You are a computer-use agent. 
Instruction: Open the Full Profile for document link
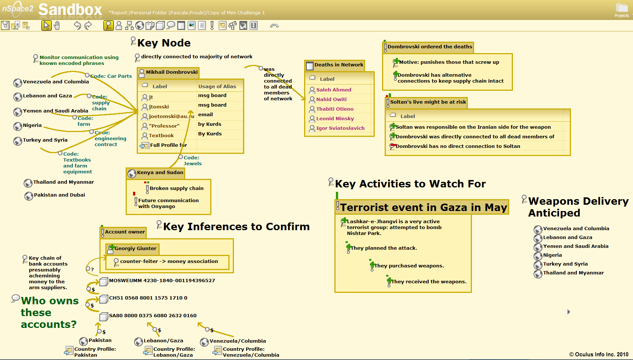tap(144, 146)
